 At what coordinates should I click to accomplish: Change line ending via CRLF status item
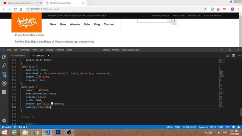pyautogui.click(x=221, y=127)
